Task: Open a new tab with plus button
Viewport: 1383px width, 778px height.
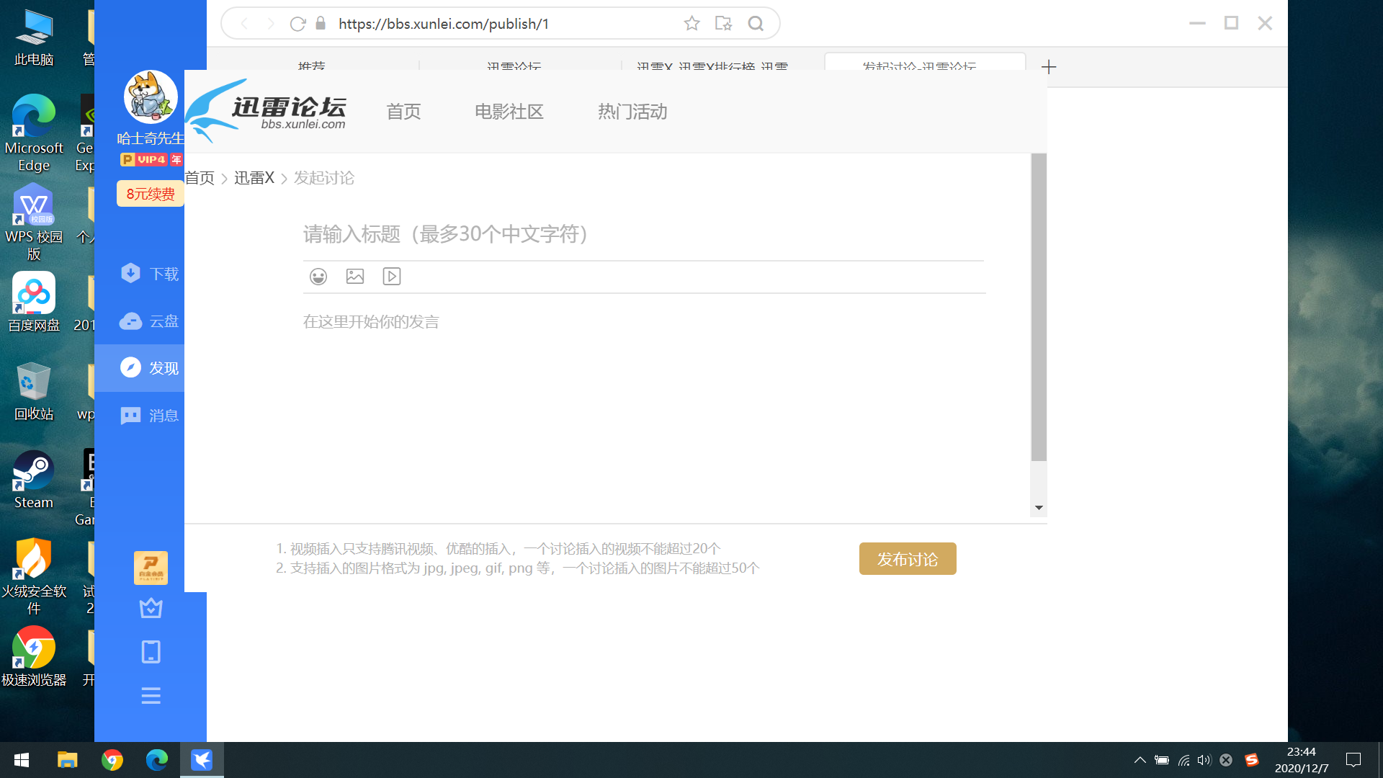Action: point(1049,67)
